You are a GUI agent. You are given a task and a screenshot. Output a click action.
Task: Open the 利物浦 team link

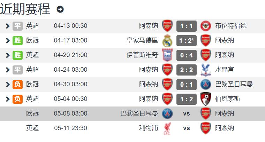coord(149,128)
